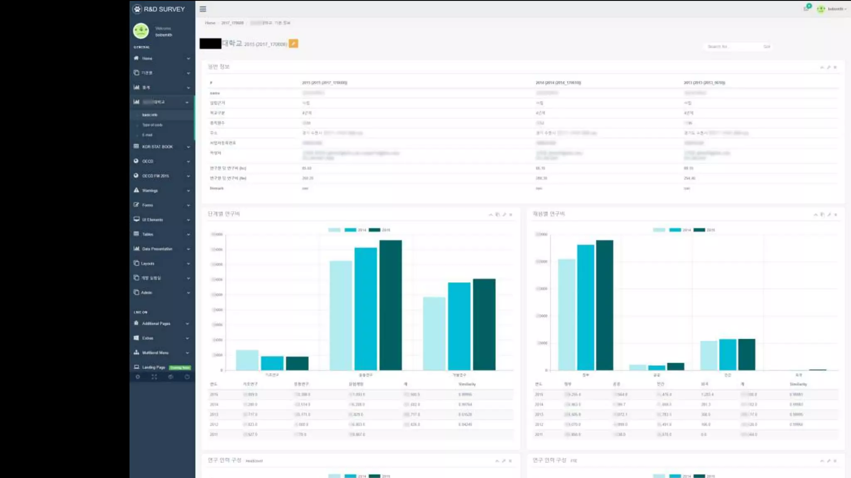The height and width of the screenshot is (478, 851).
Task: Select the Type of costs submenu item
Action: pos(152,125)
